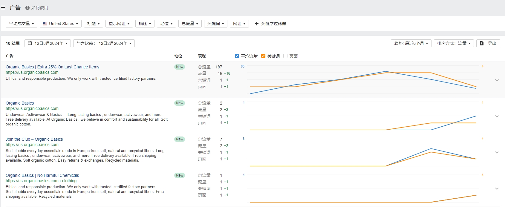Expand the Organic Basics Underwear ad row chevron
The image size is (505, 207).
[497, 116]
